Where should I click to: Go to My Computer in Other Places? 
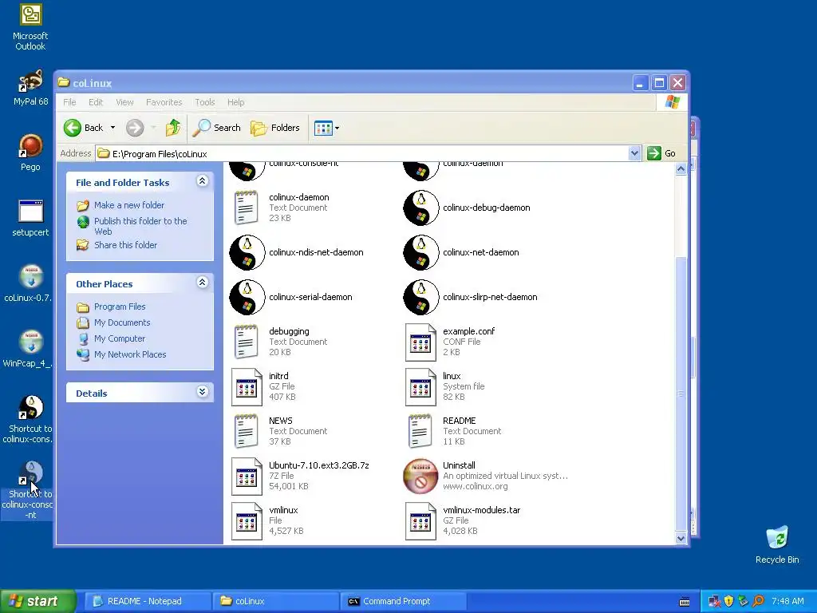pos(120,338)
